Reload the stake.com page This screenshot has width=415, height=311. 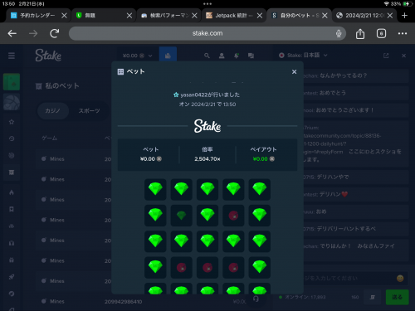click(54, 33)
